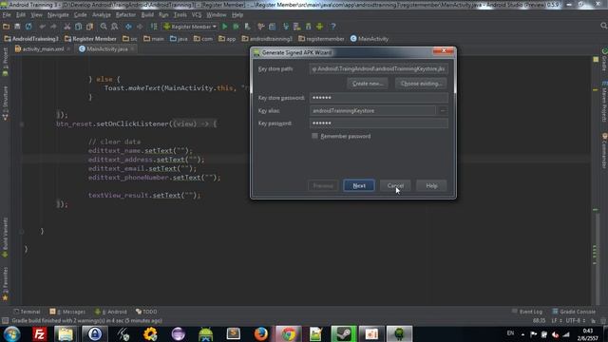Click AndroidTraining3 in the breadcrumb bar
The width and height of the screenshot is (608, 342).
coord(31,39)
